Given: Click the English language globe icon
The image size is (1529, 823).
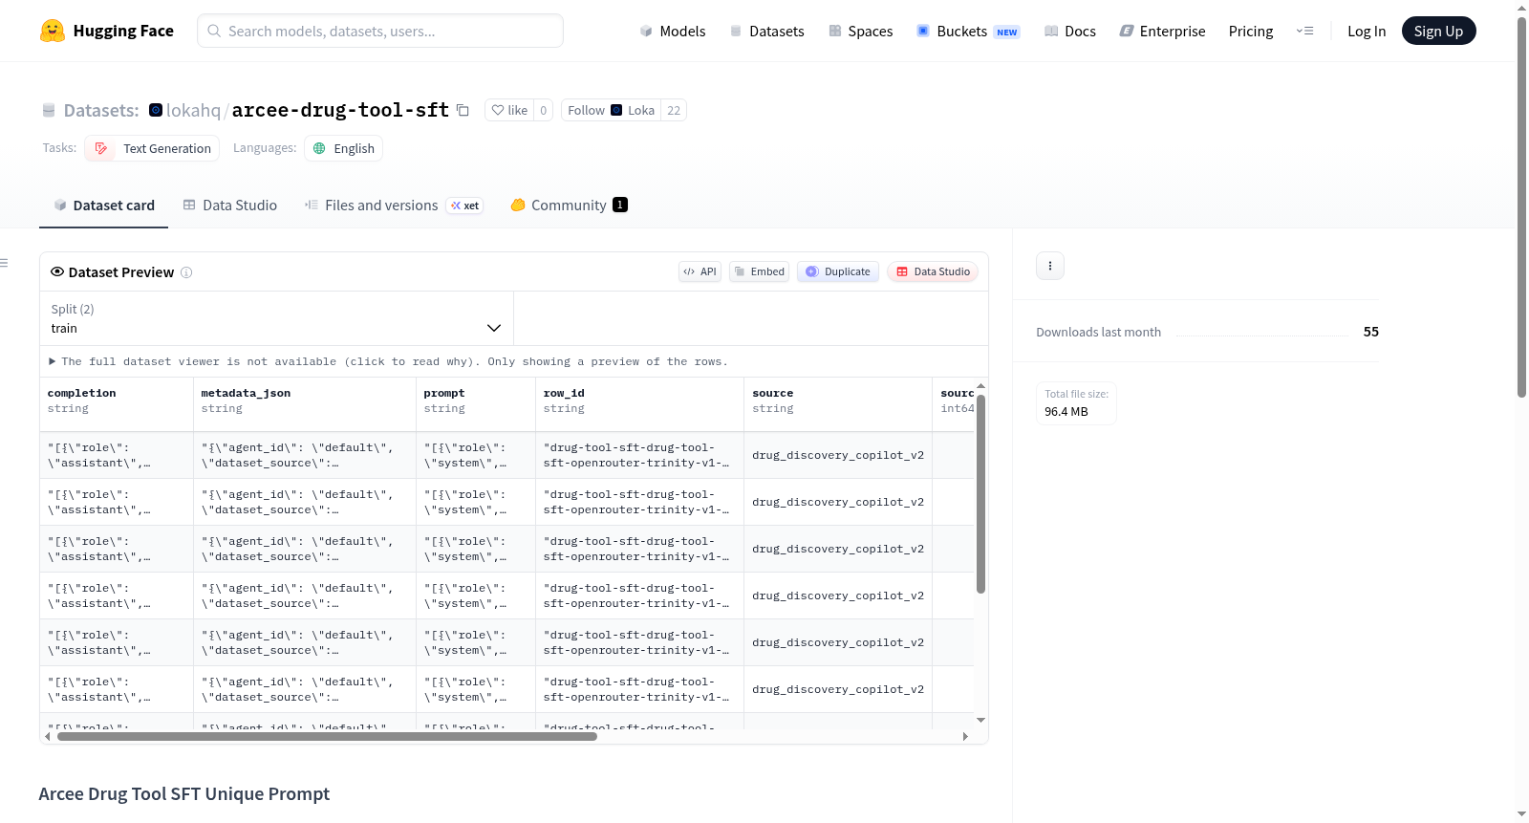Looking at the screenshot, I should pyautogui.click(x=320, y=148).
